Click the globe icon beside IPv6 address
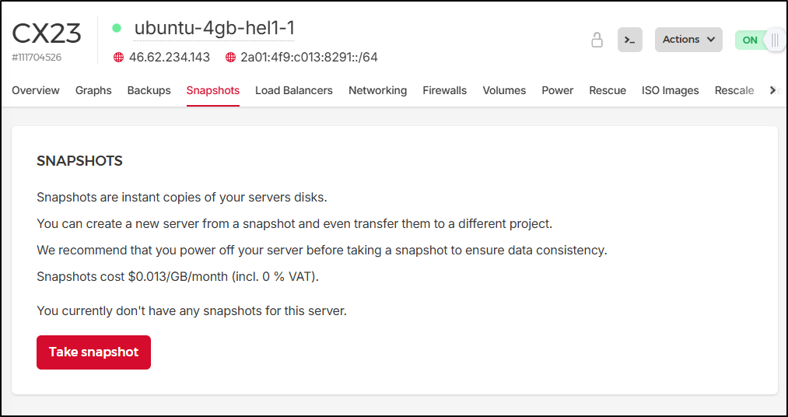Image resolution: width=788 pixels, height=417 pixels. tap(231, 58)
